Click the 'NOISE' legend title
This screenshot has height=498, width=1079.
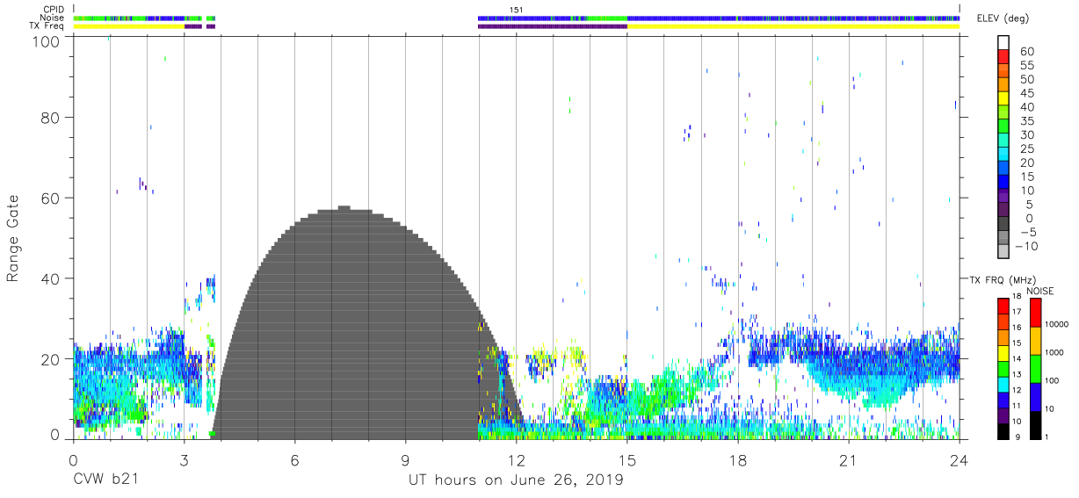pyautogui.click(x=1039, y=291)
